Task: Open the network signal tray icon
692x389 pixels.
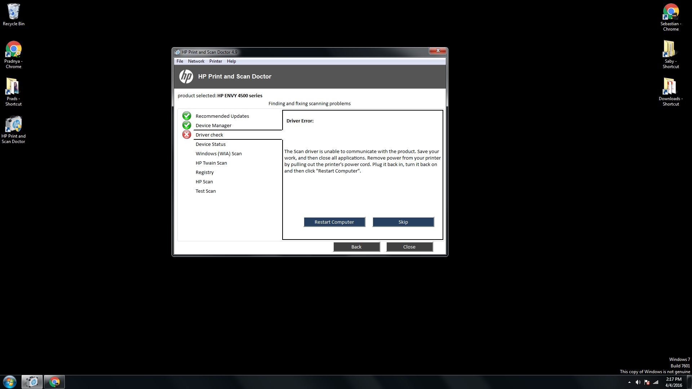Action: pyautogui.click(x=656, y=382)
